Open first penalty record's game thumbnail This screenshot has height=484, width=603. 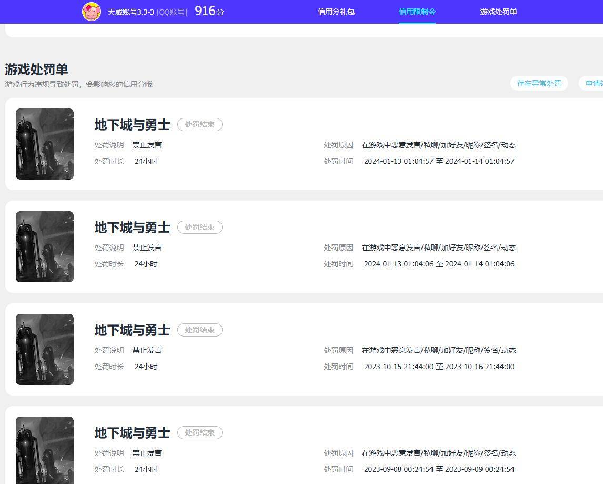click(x=45, y=144)
